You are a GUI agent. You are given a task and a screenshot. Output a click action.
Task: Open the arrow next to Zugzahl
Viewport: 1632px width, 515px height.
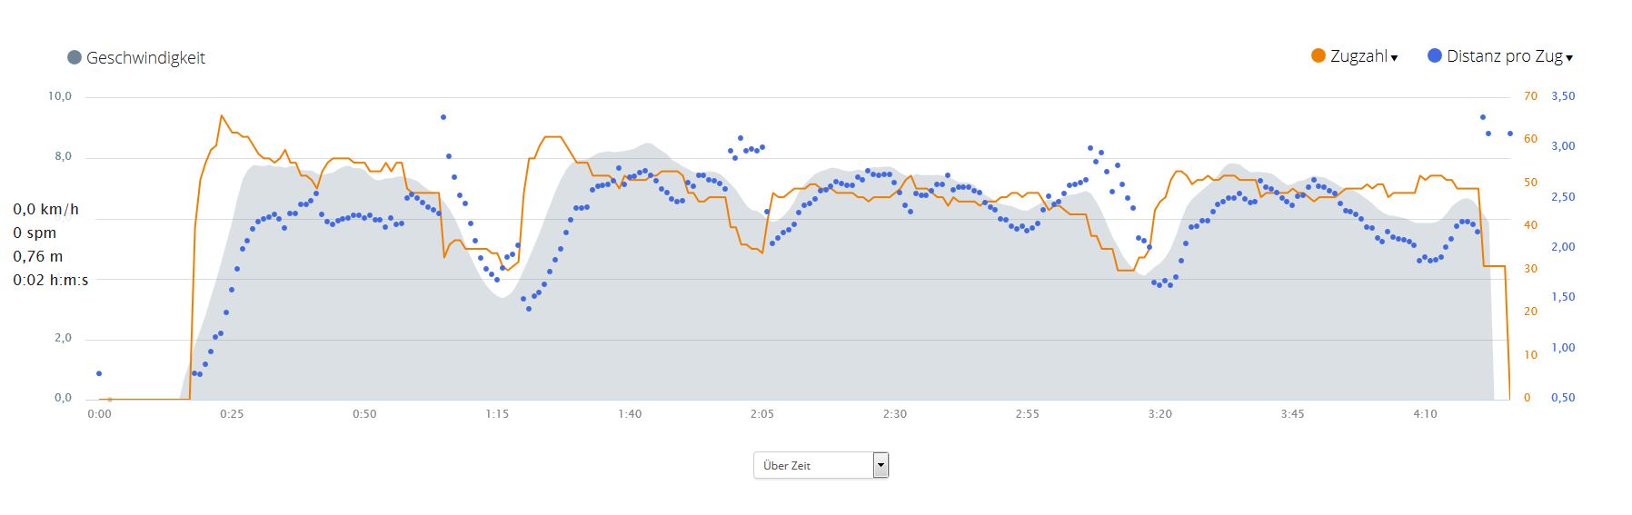1395,58
